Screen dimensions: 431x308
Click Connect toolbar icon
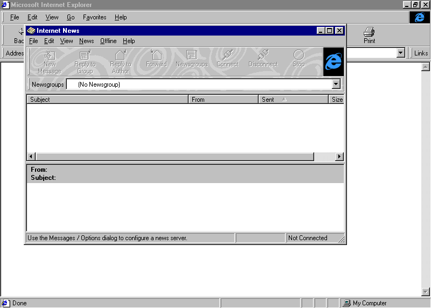coord(227,59)
